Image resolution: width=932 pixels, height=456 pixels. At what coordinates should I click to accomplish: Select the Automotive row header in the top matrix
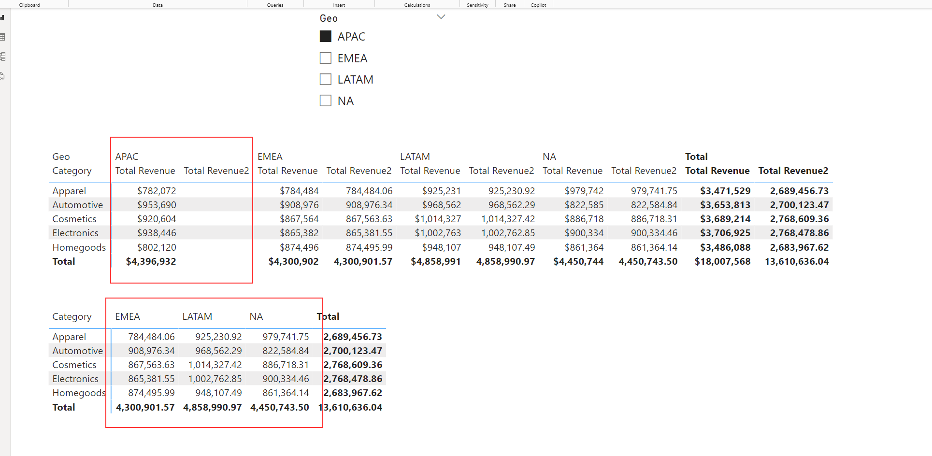coord(78,205)
